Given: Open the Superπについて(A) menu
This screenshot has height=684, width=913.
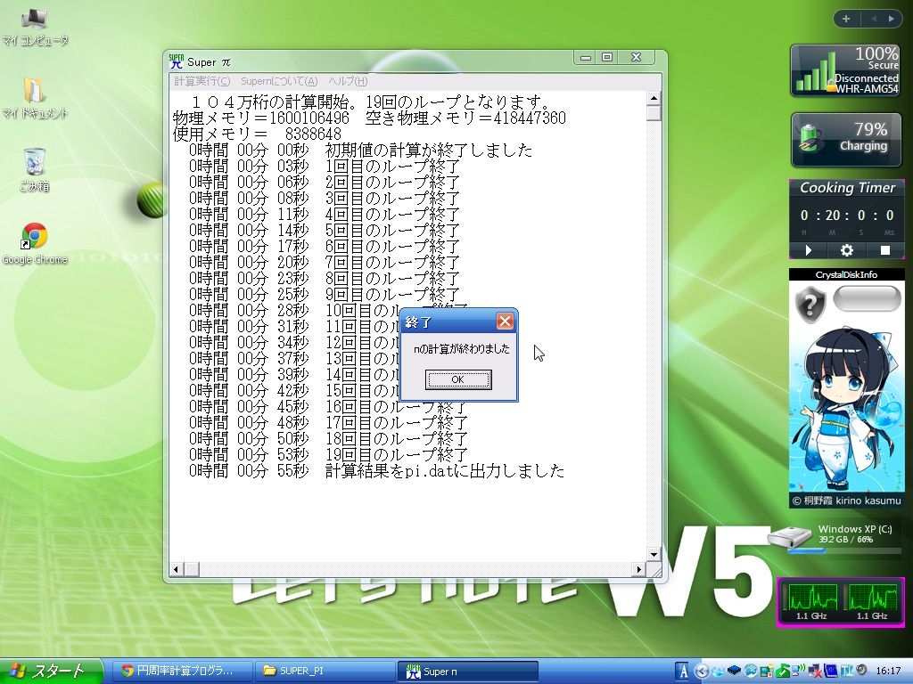Looking at the screenshot, I should coord(279,81).
